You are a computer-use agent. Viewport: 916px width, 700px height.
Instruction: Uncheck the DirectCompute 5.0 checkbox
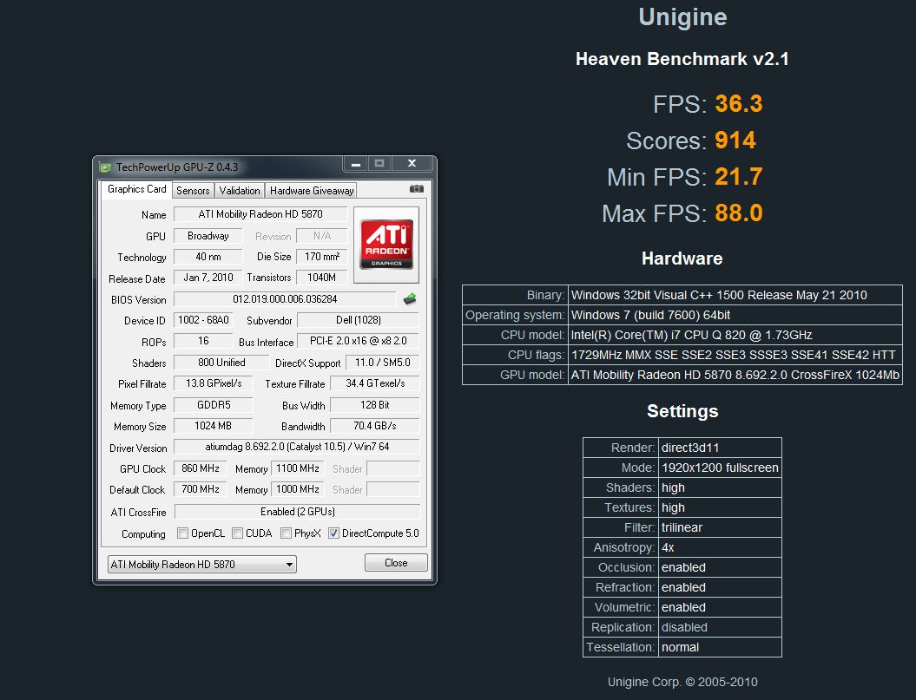333,533
